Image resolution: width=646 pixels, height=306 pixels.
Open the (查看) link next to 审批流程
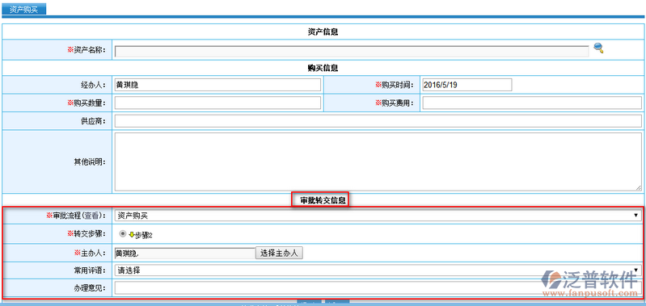tap(95, 216)
